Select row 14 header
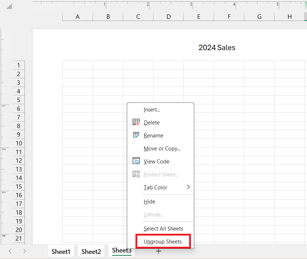The width and height of the screenshot is (307, 259). tap(19, 178)
